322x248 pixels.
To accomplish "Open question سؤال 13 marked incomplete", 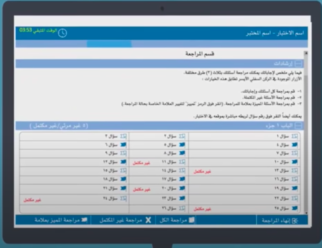I will 283,171.
